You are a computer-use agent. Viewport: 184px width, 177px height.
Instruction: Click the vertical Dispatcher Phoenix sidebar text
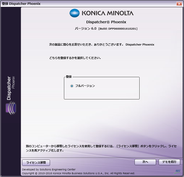click(11, 88)
